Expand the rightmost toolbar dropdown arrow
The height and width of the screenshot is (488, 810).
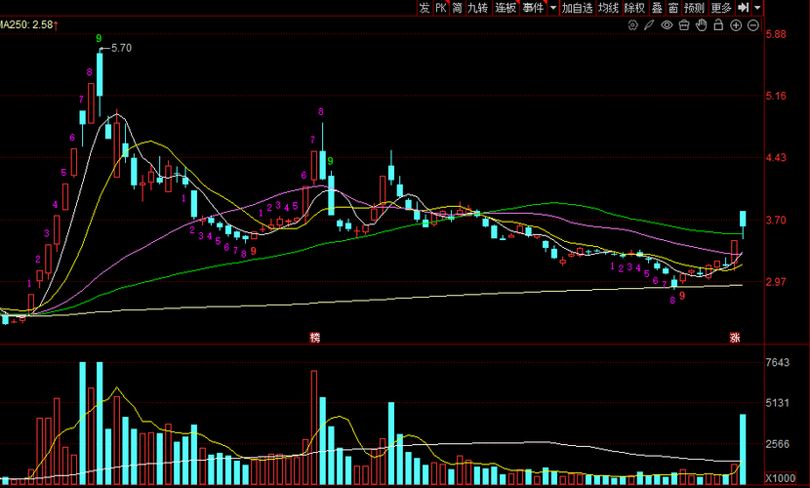click(x=757, y=8)
